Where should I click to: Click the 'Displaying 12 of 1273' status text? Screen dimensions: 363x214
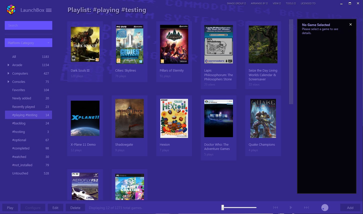coord(115,208)
